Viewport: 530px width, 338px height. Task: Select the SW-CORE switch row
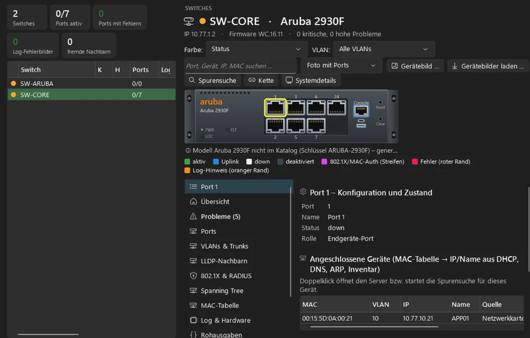pos(91,95)
